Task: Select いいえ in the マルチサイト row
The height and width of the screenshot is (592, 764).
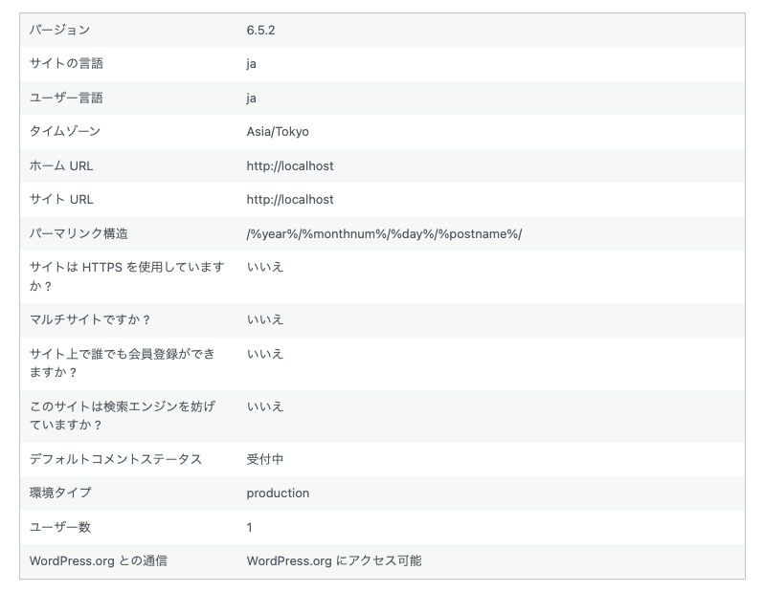Action: [x=265, y=319]
